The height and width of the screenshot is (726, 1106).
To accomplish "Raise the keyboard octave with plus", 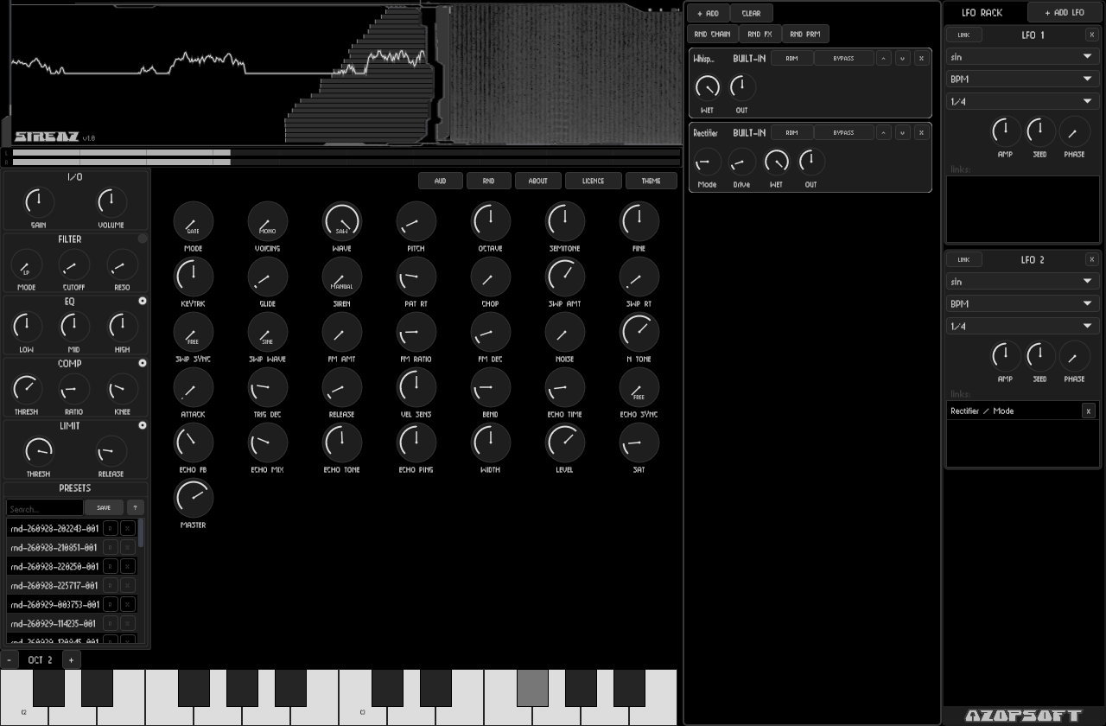I will pyautogui.click(x=71, y=659).
